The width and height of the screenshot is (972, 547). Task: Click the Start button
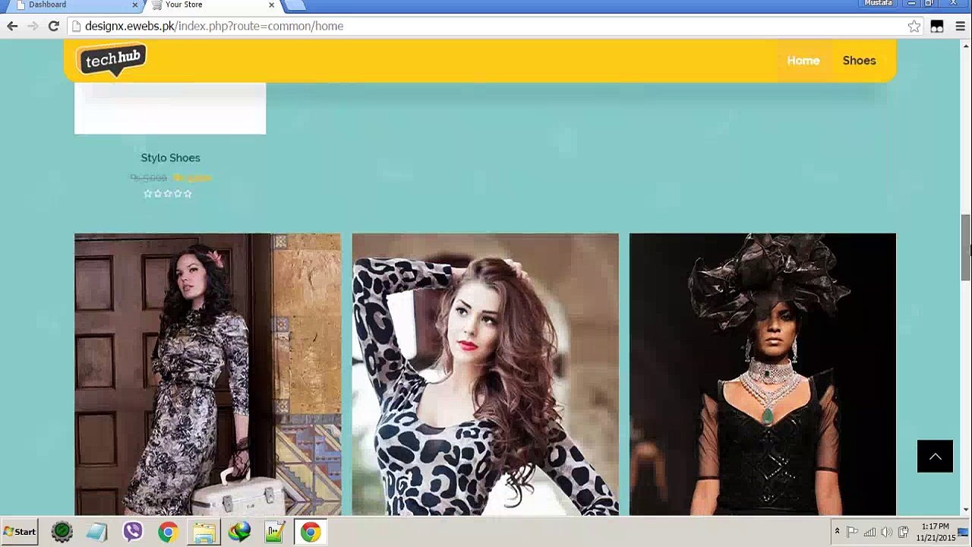(20, 532)
